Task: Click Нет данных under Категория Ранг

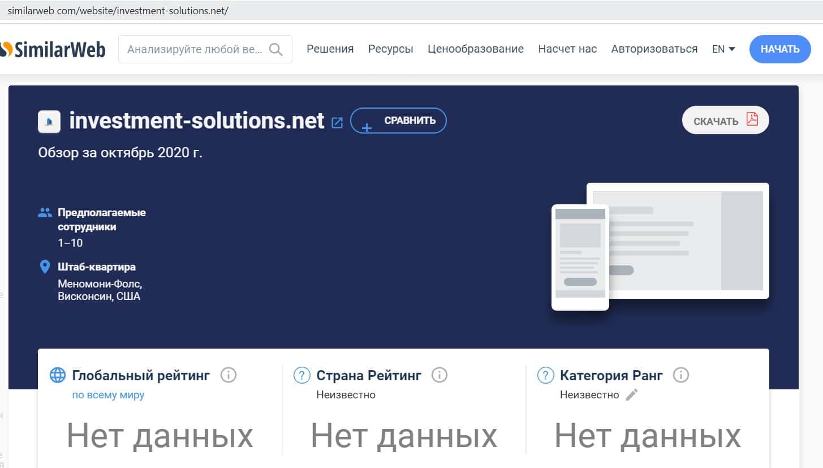Action: click(648, 436)
